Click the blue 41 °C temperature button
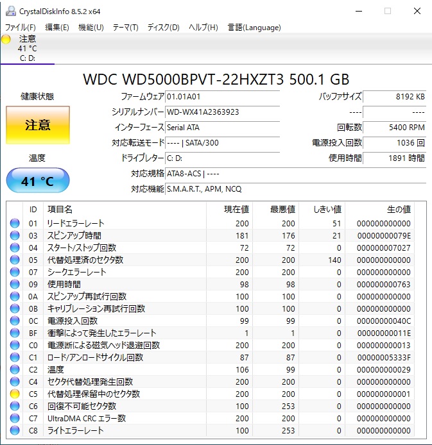432x445 pixels. (x=38, y=181)
